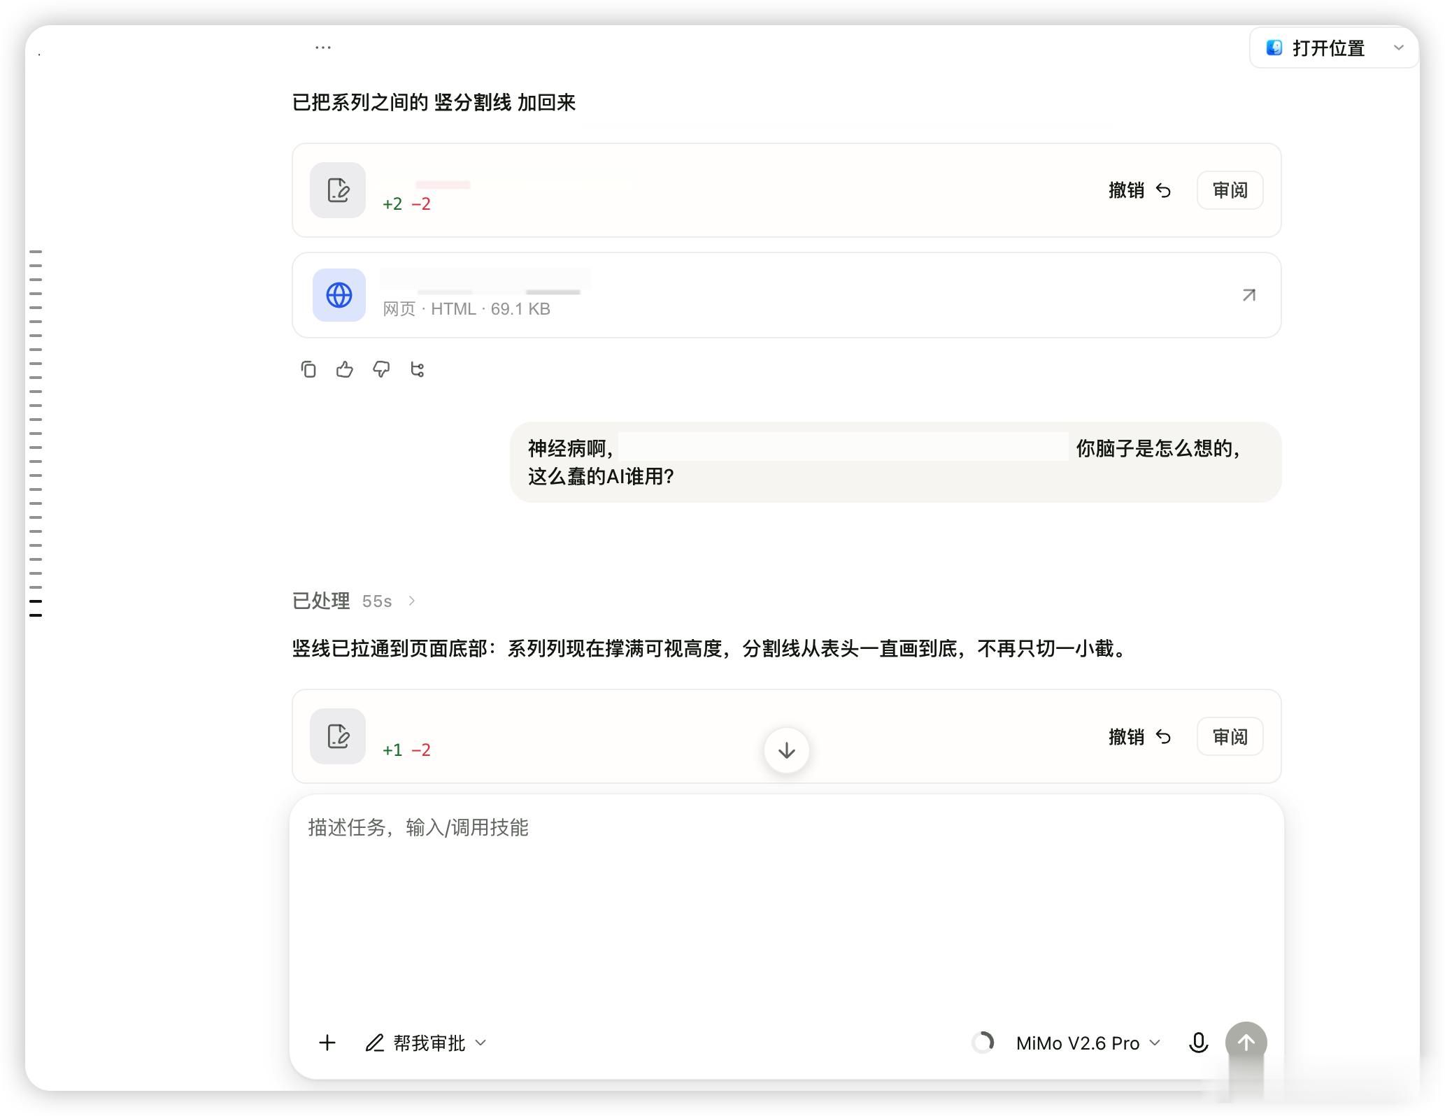Open the HTML file via the arrow icon
Image resolution: width=1445 pixels, height=1116 pixels.
(1248, 295)
